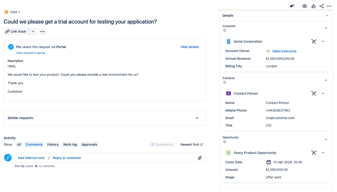Click the Annual Revenue value $1,000,000,000.00
This screenshot has height=192, width=337.
coord(280,59)
